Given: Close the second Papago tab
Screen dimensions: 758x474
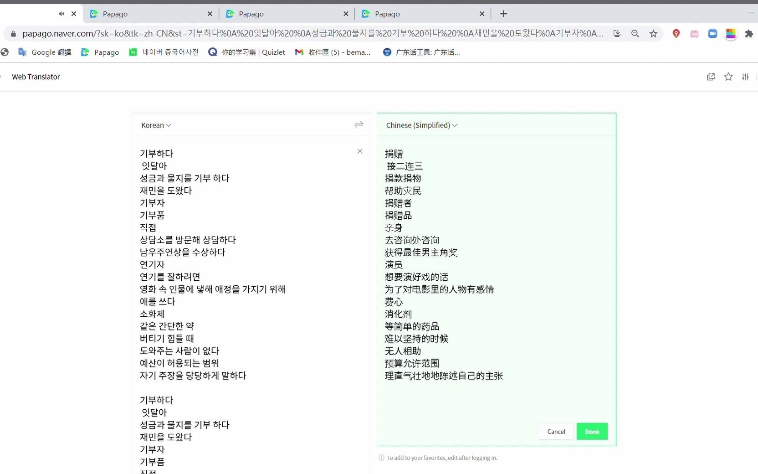Looking at the screenshot, I should point(210,14).
